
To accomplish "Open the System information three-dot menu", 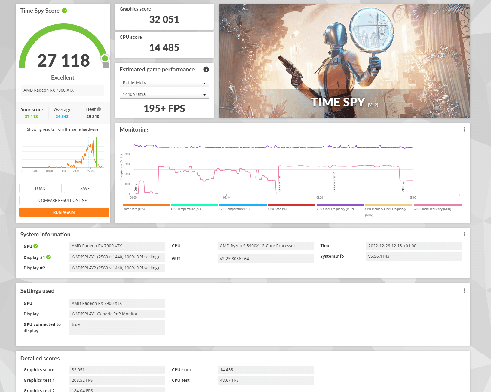I will tap(464, 234).
